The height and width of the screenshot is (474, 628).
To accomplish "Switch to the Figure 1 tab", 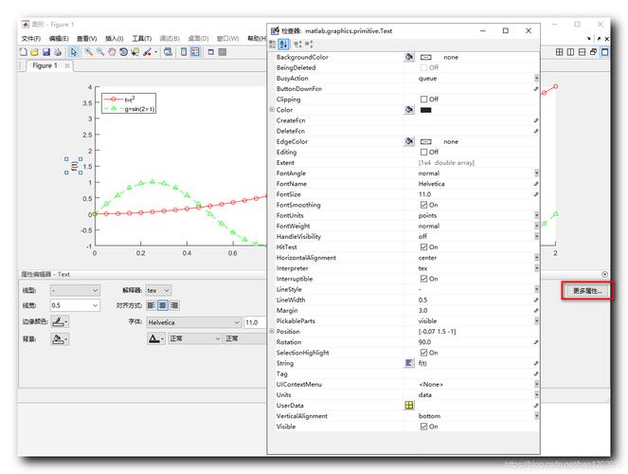I will coord(45,65).
